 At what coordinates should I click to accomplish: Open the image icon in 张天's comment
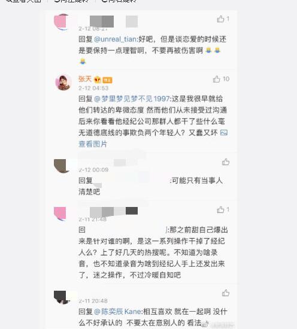click(x=224, y=133)
